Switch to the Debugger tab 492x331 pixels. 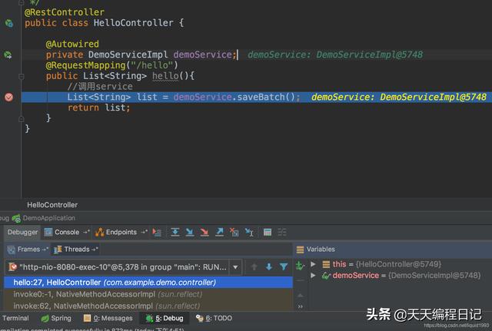pos(22,232)
